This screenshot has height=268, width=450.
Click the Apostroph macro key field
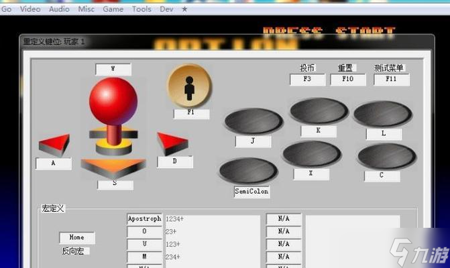(145, 219)
